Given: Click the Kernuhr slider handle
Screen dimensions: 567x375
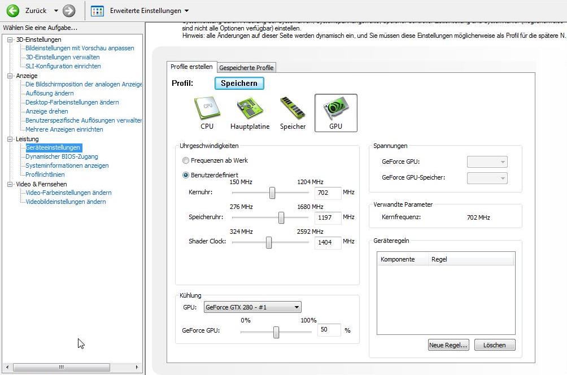Looking at the screenshot, I should tap(272, 193).
